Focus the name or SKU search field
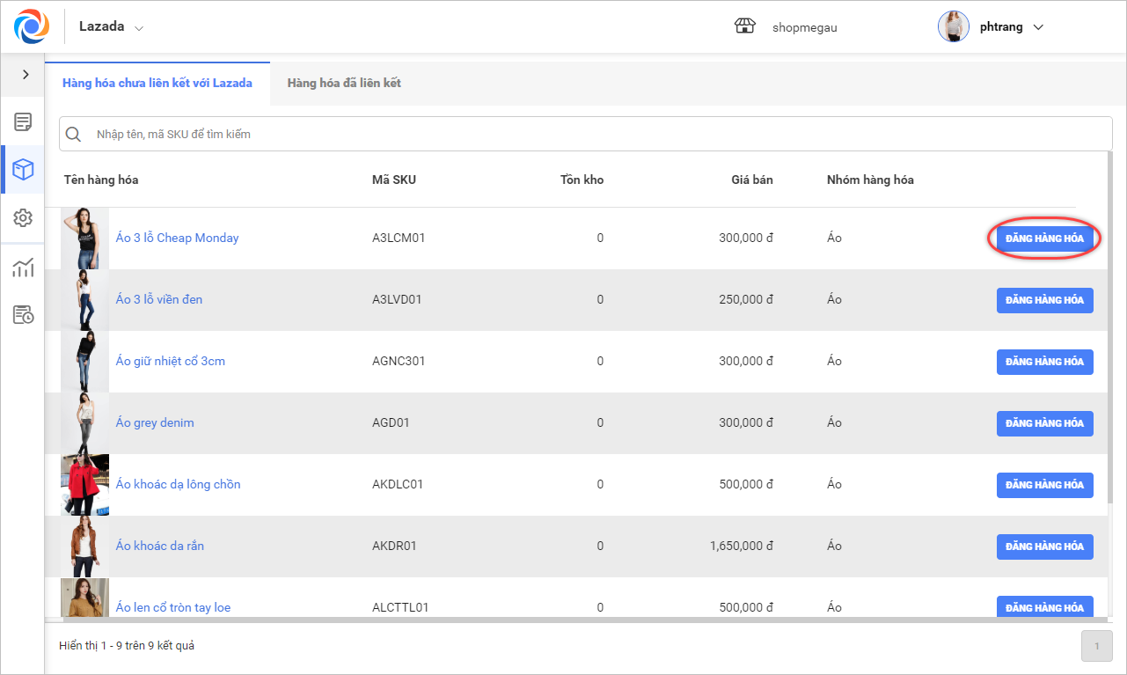 pos(598,135)
